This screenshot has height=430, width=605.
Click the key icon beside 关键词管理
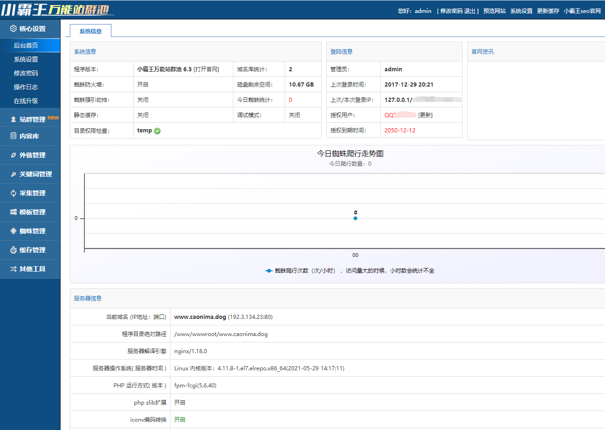[x=13, y=174]
